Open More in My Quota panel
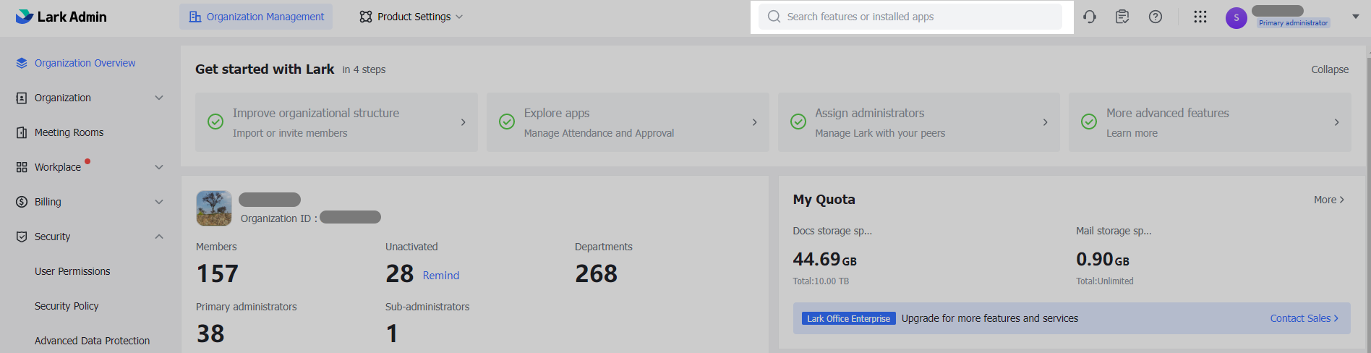1371x353 pixels. point(1329,200)
